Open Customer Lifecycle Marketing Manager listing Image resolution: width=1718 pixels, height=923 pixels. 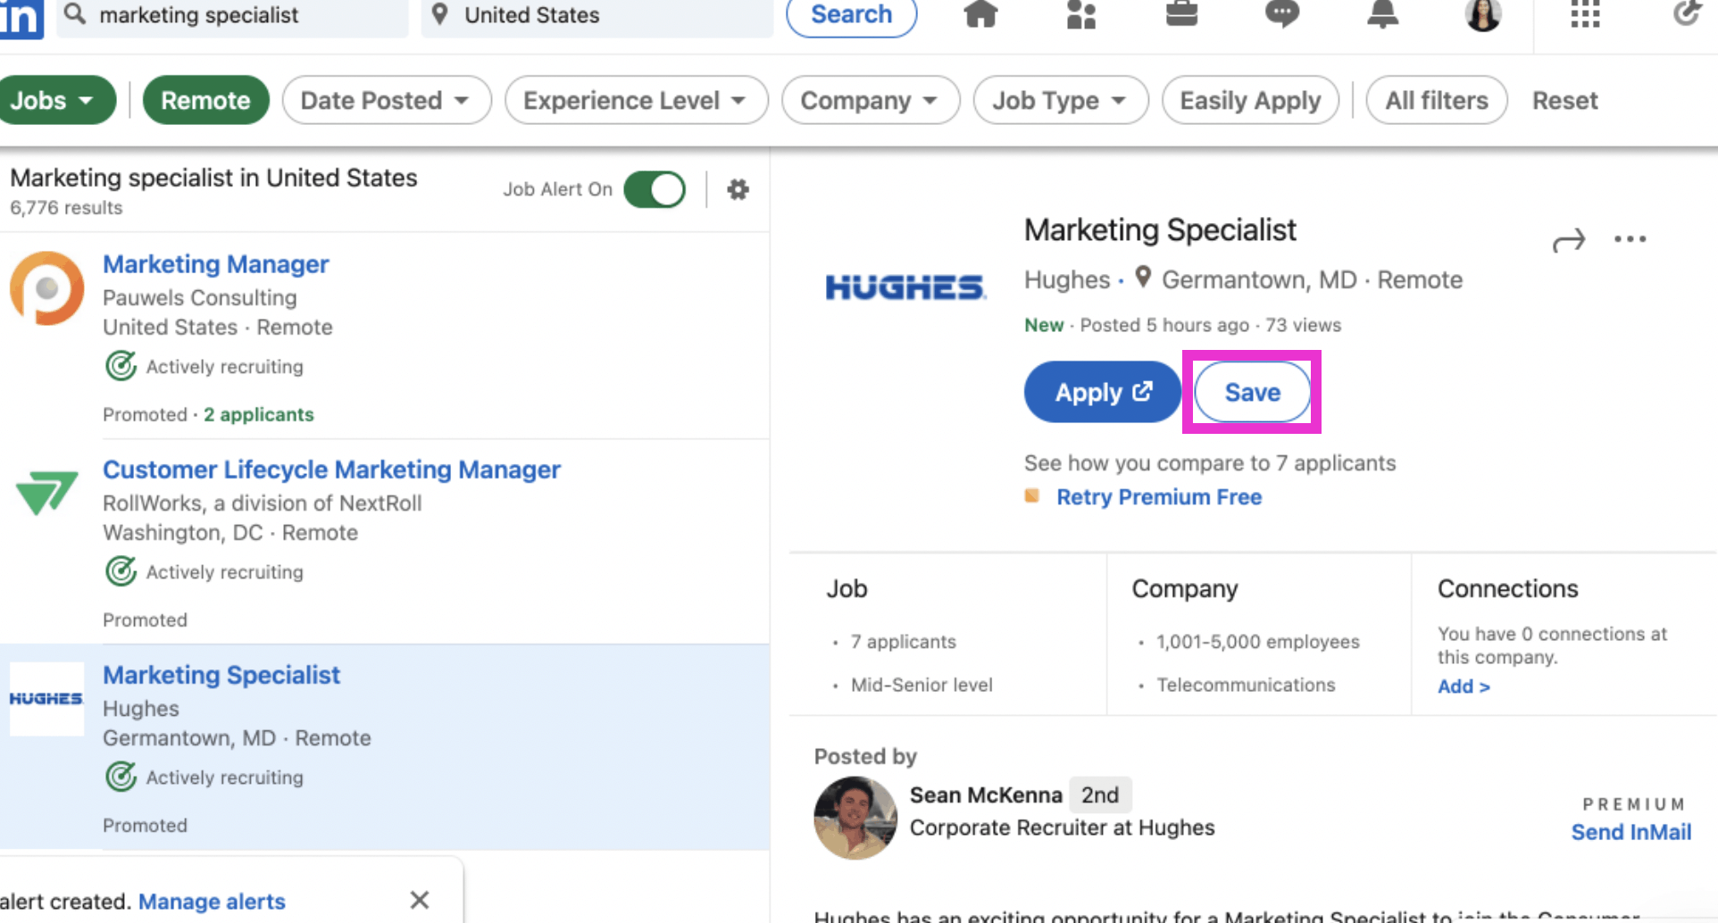331,470
